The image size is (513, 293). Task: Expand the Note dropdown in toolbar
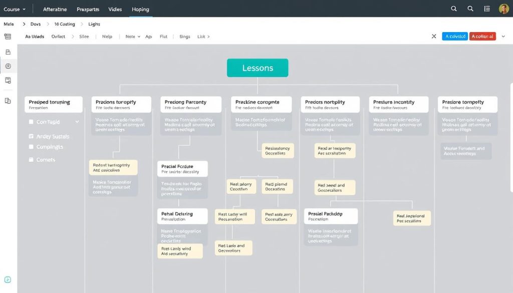[132, 37]
